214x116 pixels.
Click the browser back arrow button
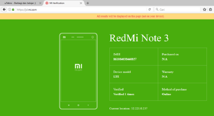coord(4,9)
